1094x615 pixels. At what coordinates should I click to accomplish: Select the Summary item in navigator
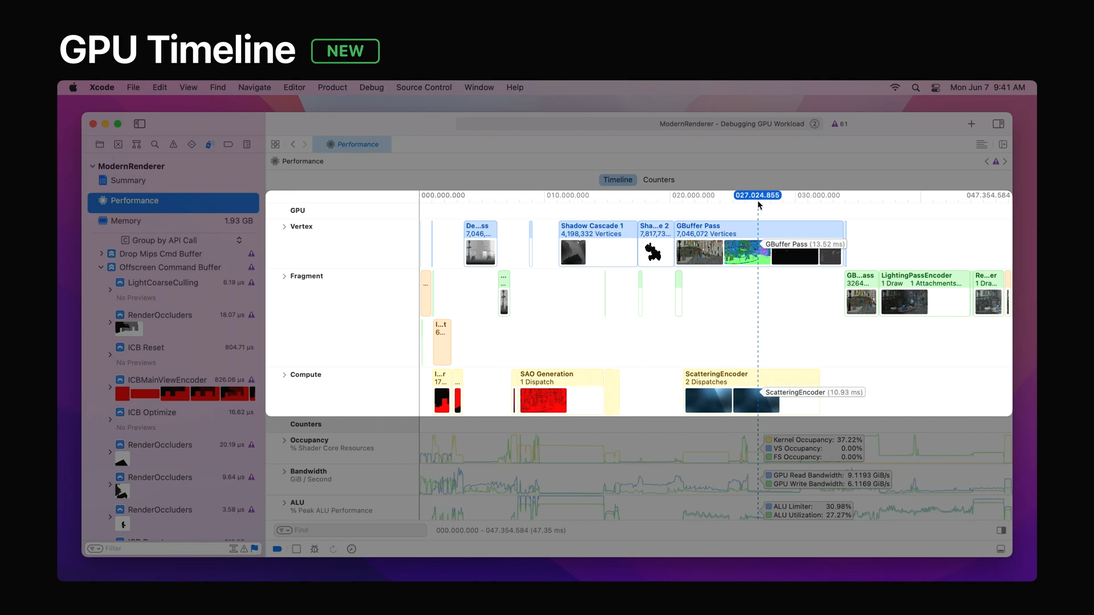click(x=128, y=181)
